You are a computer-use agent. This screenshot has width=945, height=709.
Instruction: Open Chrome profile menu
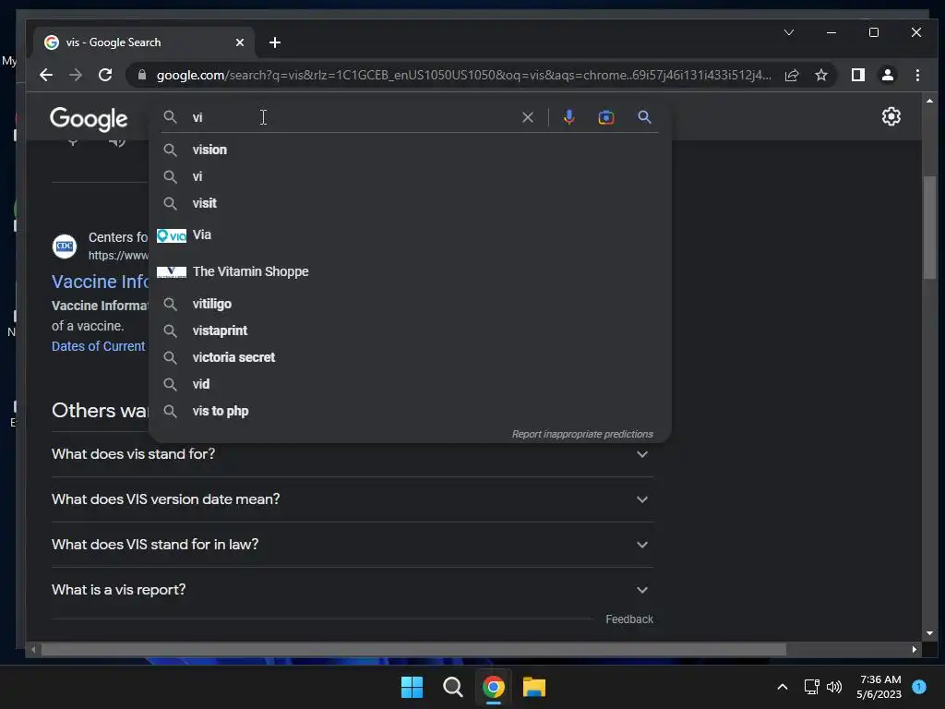(887, 75)
